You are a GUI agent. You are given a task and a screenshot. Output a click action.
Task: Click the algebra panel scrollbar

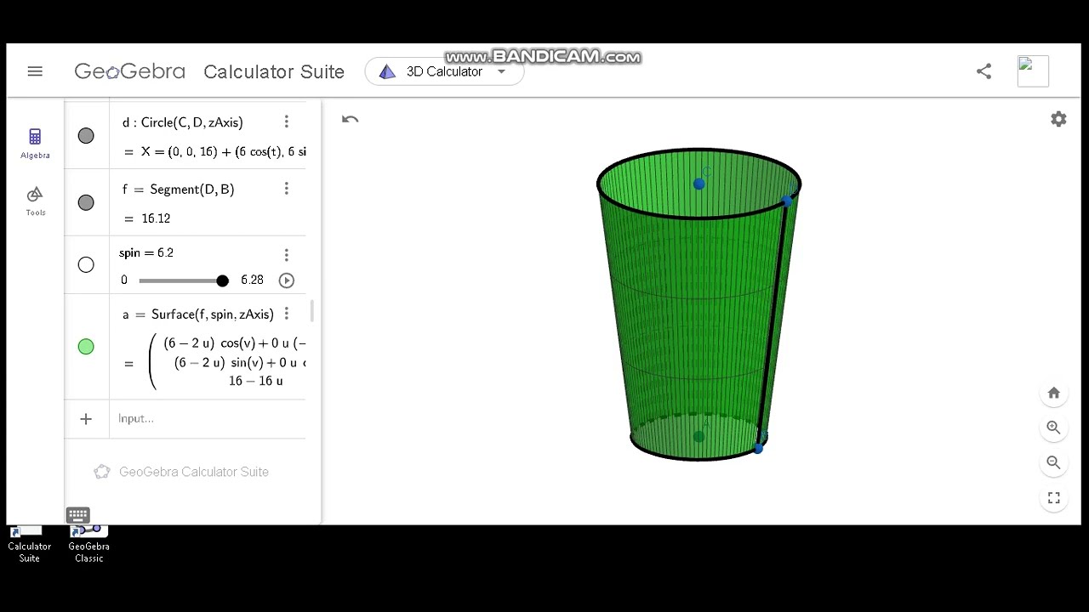pyautogui.click(x=312, y=311)
